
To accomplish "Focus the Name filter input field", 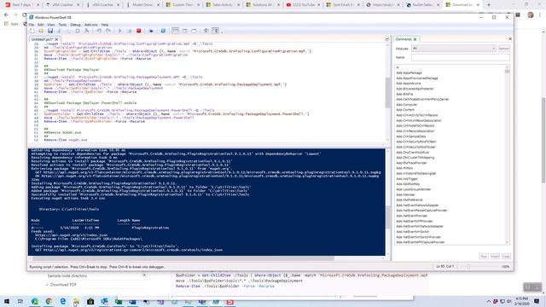I will 461,57.
